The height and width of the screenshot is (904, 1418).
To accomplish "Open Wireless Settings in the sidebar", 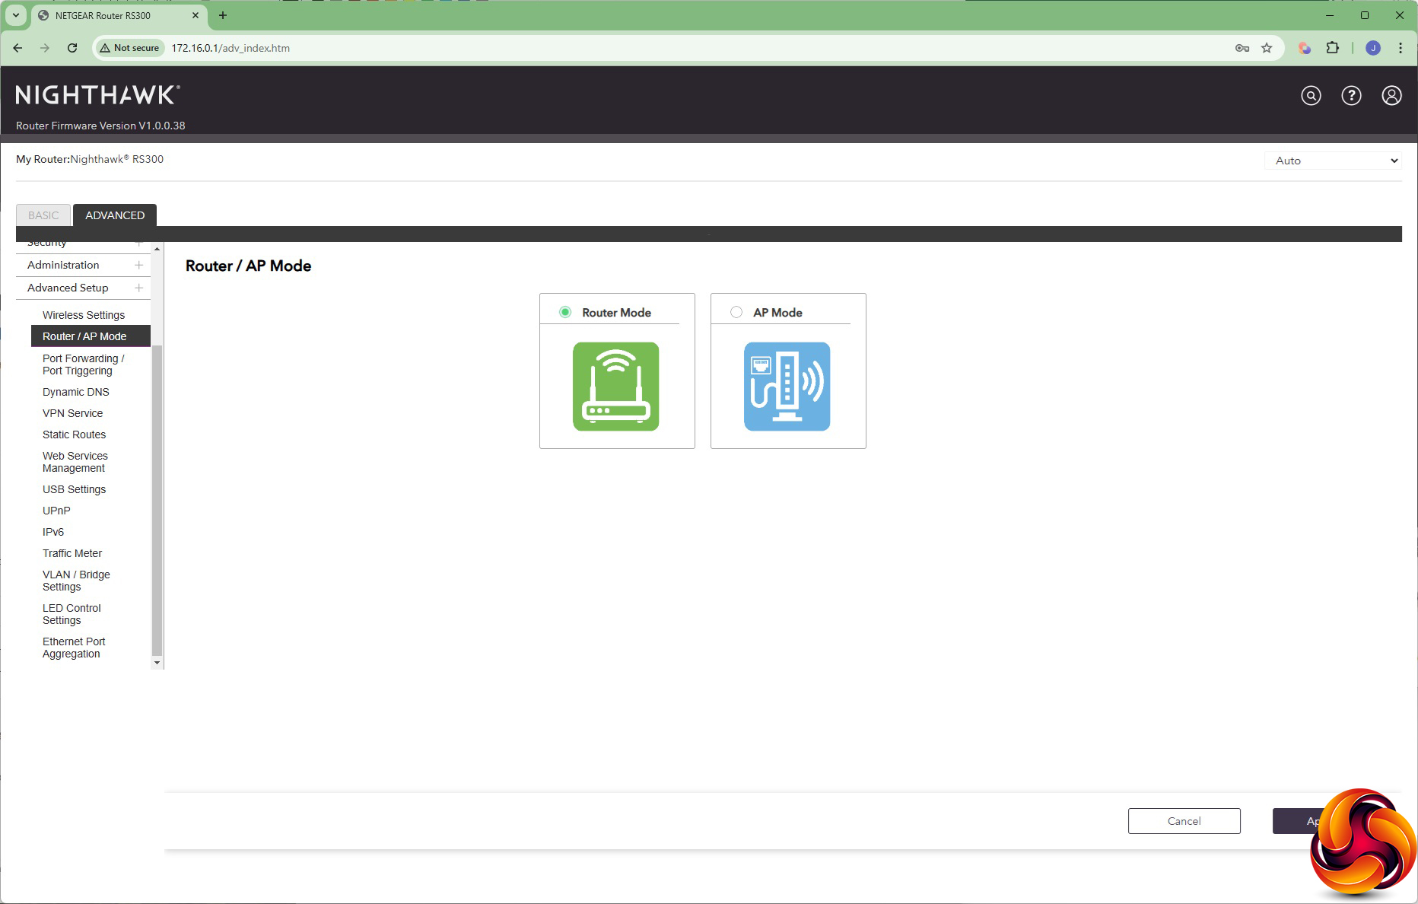I will tap(84, 315).
